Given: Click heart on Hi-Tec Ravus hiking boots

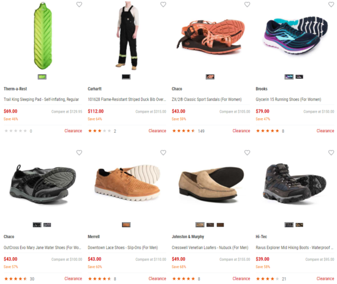Looking at the screenshot, I should click(331, 152).
